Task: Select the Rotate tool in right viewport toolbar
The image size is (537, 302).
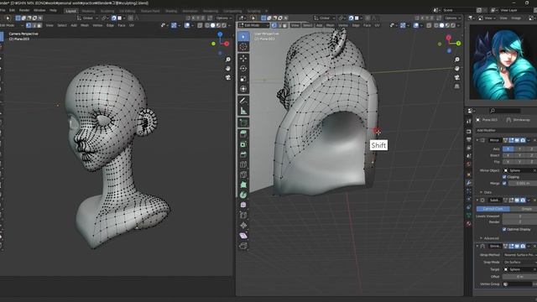Action: [243, 69]
